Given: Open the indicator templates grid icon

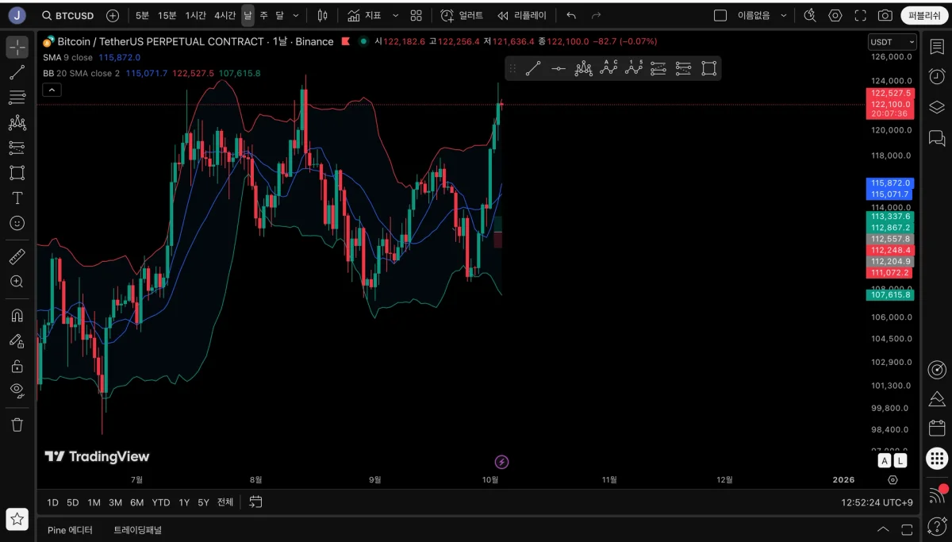Looking at the screenshot, I should (x=416, y=16).
